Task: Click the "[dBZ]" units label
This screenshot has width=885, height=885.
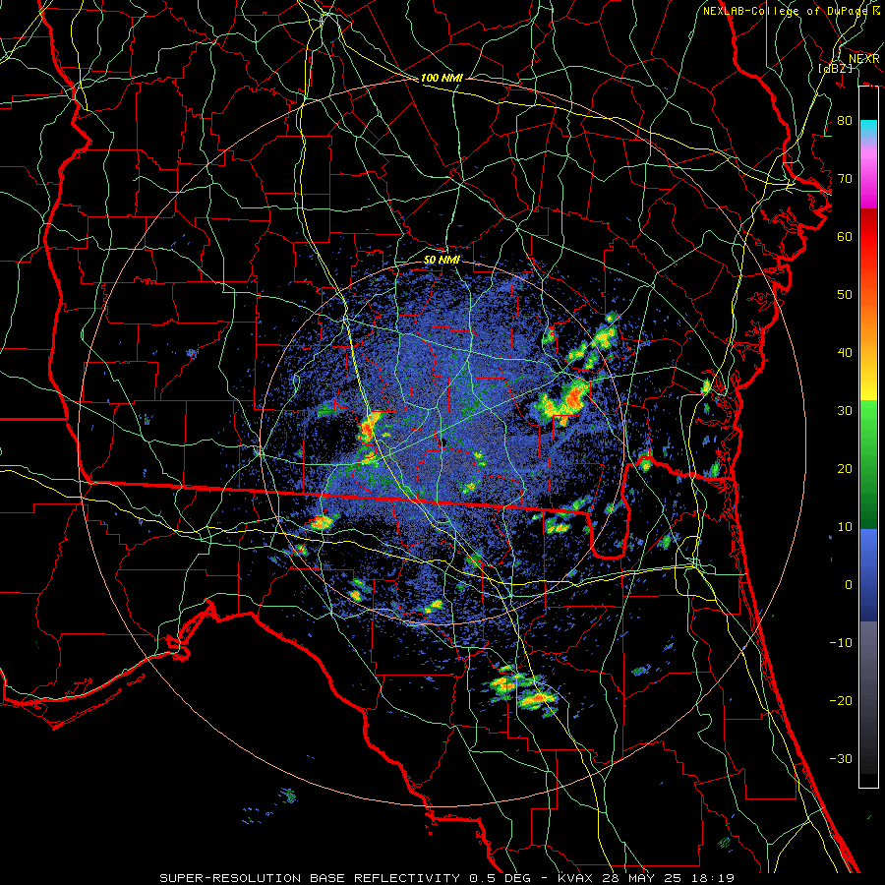Action: click(835, 69)
